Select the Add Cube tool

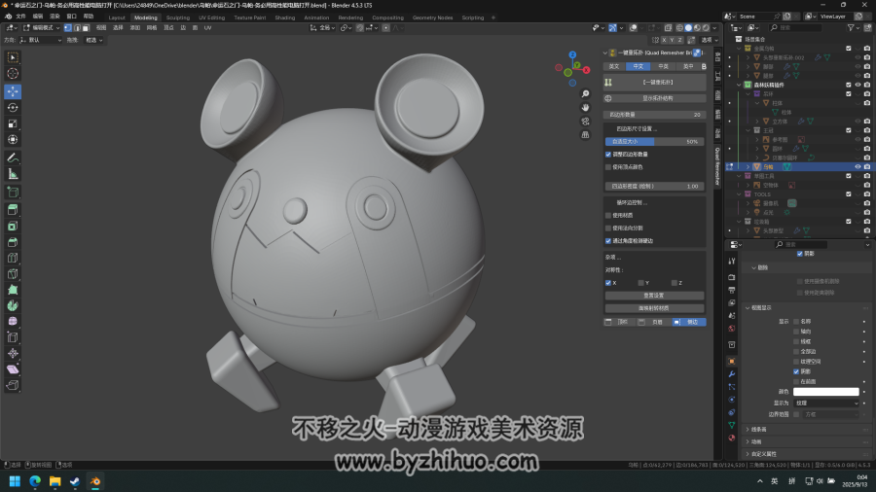[13, 193]
